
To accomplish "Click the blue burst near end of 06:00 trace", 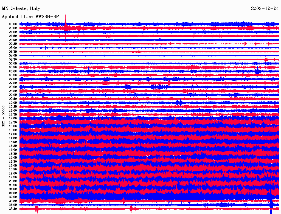I will pos(257,71).
